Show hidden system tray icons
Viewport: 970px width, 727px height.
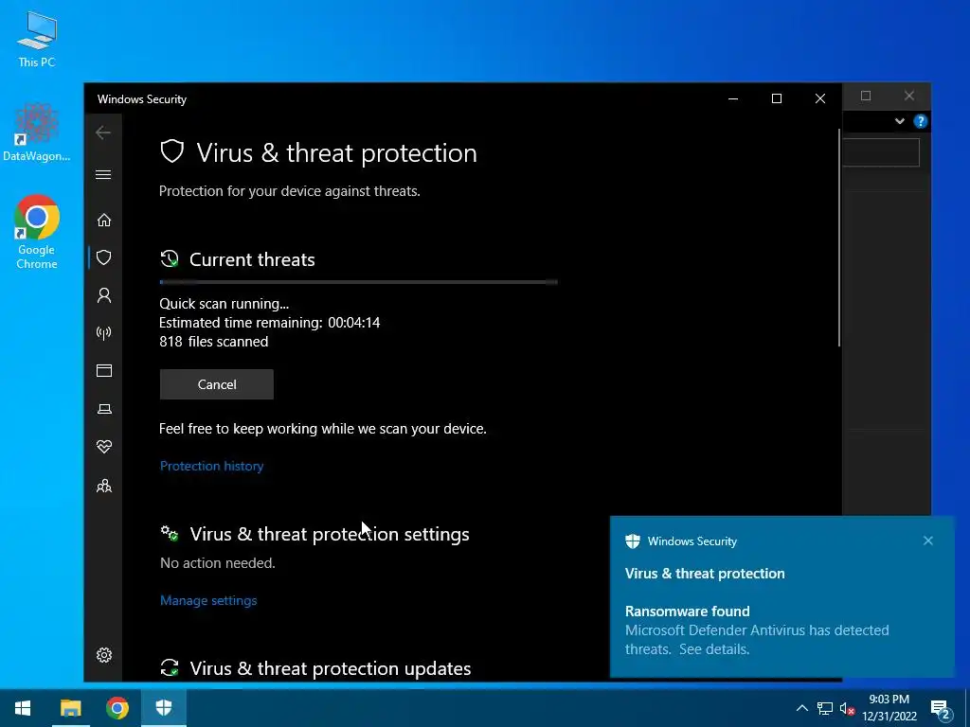tap(801, 708)
